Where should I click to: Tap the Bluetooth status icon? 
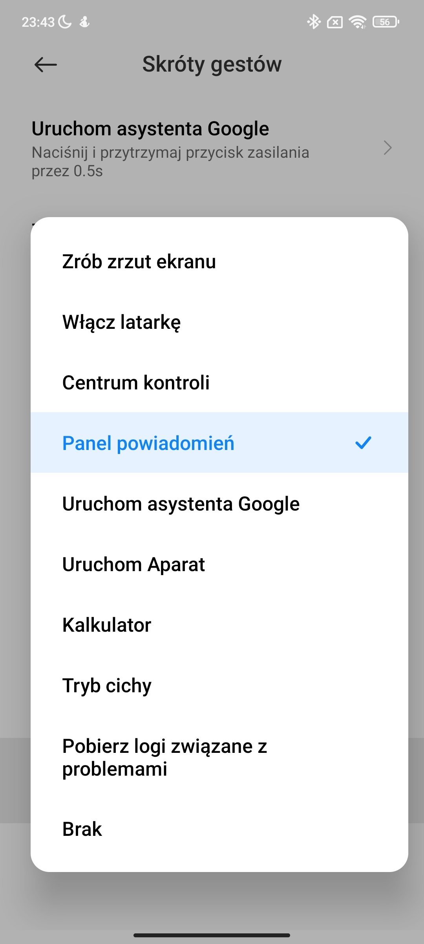pos(313,22)
